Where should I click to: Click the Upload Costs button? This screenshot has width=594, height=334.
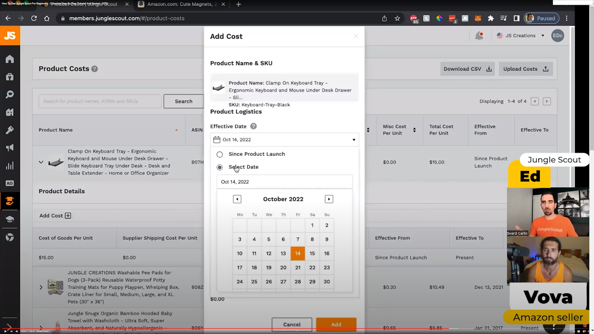(526, 69)
